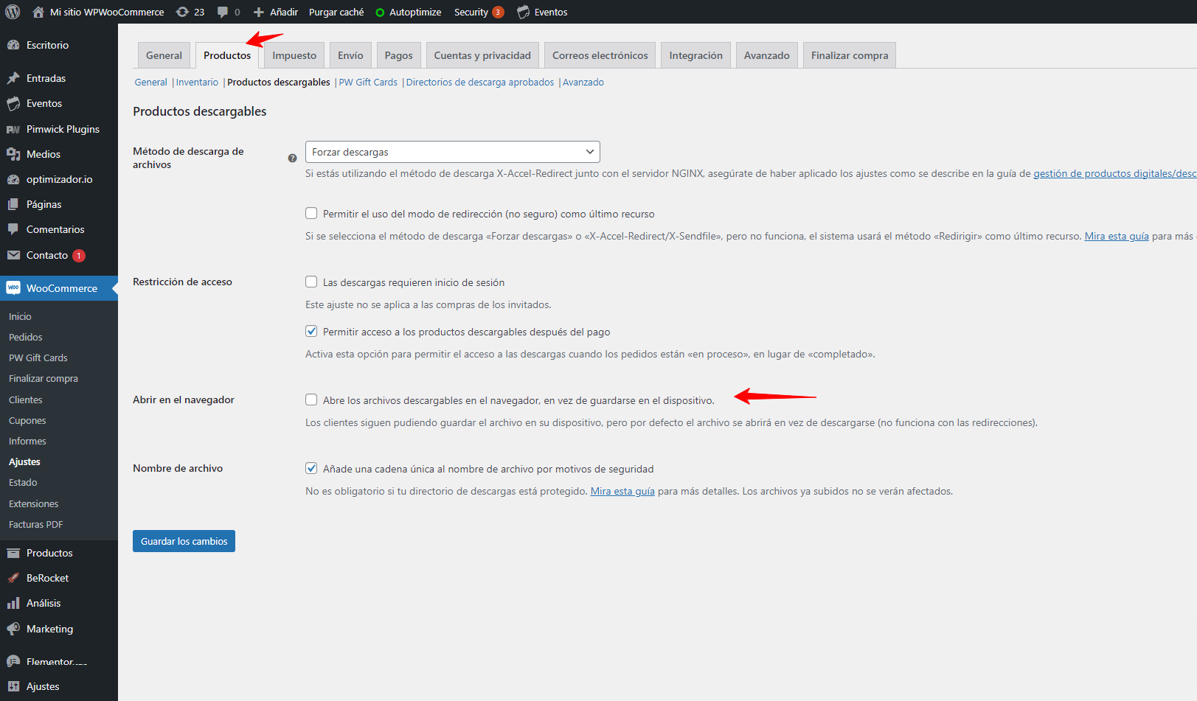Click the updates icon showing 23
Image resolution: width=1197 pixels, height=701 pixels.
pos(182,12)
